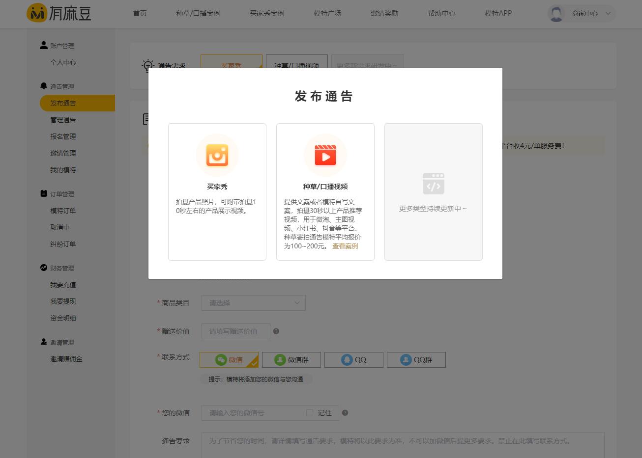
Task: Click the 订单管理 calendar icon
Action: [x=44, y=193]
